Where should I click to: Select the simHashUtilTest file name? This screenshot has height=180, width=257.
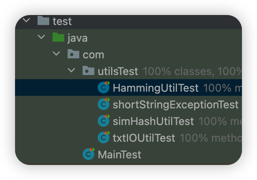(153, 121)
